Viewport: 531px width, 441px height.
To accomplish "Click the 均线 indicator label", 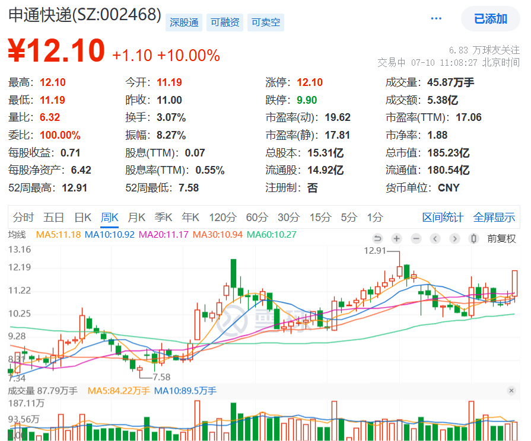I will (17, 235).
